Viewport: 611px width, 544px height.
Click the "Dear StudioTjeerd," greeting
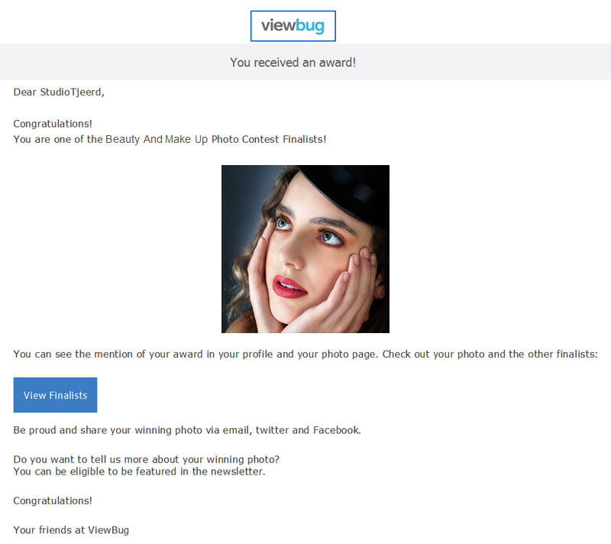tap(59, 92)
